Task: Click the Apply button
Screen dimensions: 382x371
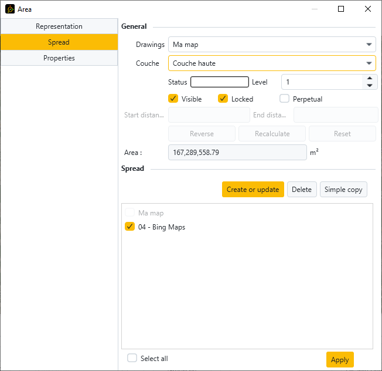Action: (340, 360)
